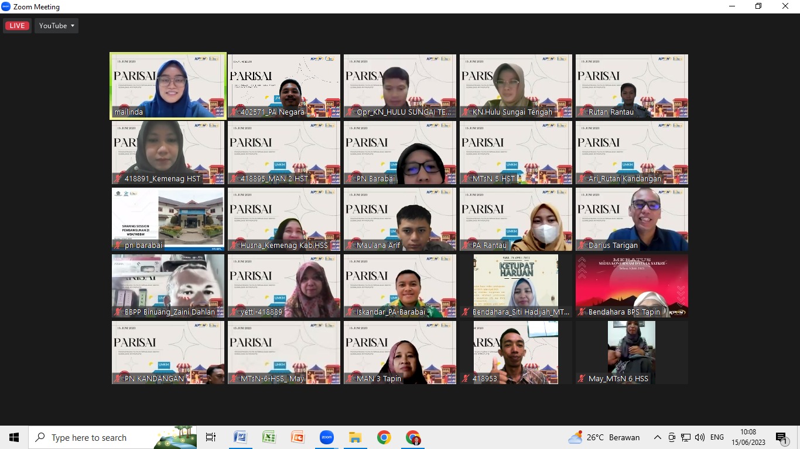Viewport: 800px width, 449px height.
Task: Select the MTsN 5 HST video tile
Action: coord(516,153)
